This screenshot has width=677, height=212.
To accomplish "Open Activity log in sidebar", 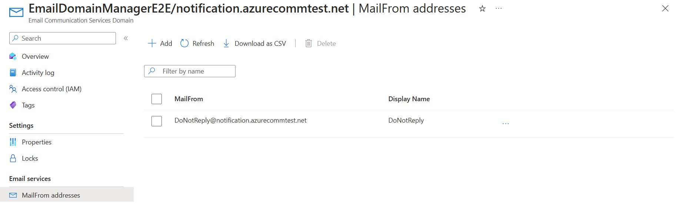I will (x=38, y=73).
